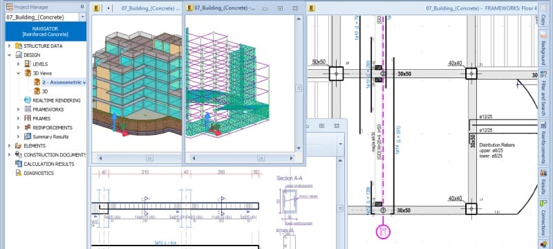Click the ELEMENTS icon

19,146
